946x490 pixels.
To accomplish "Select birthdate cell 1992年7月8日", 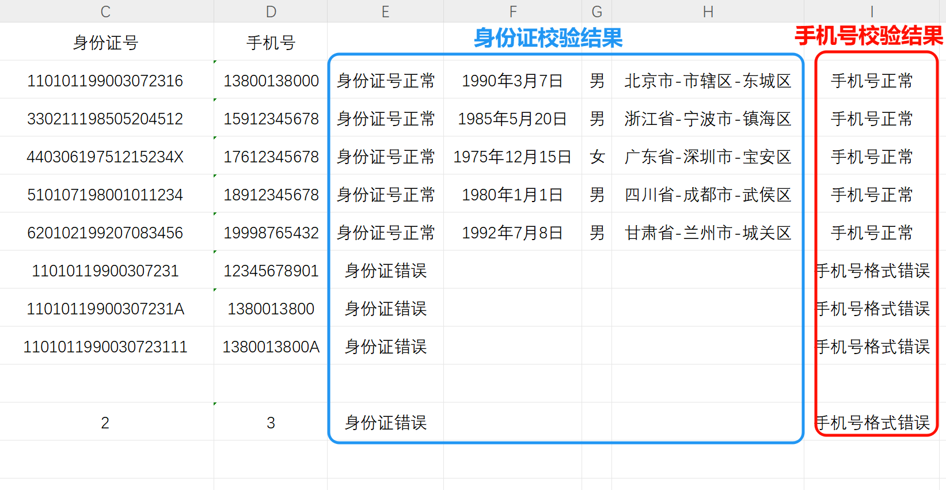I will (512, 232).
